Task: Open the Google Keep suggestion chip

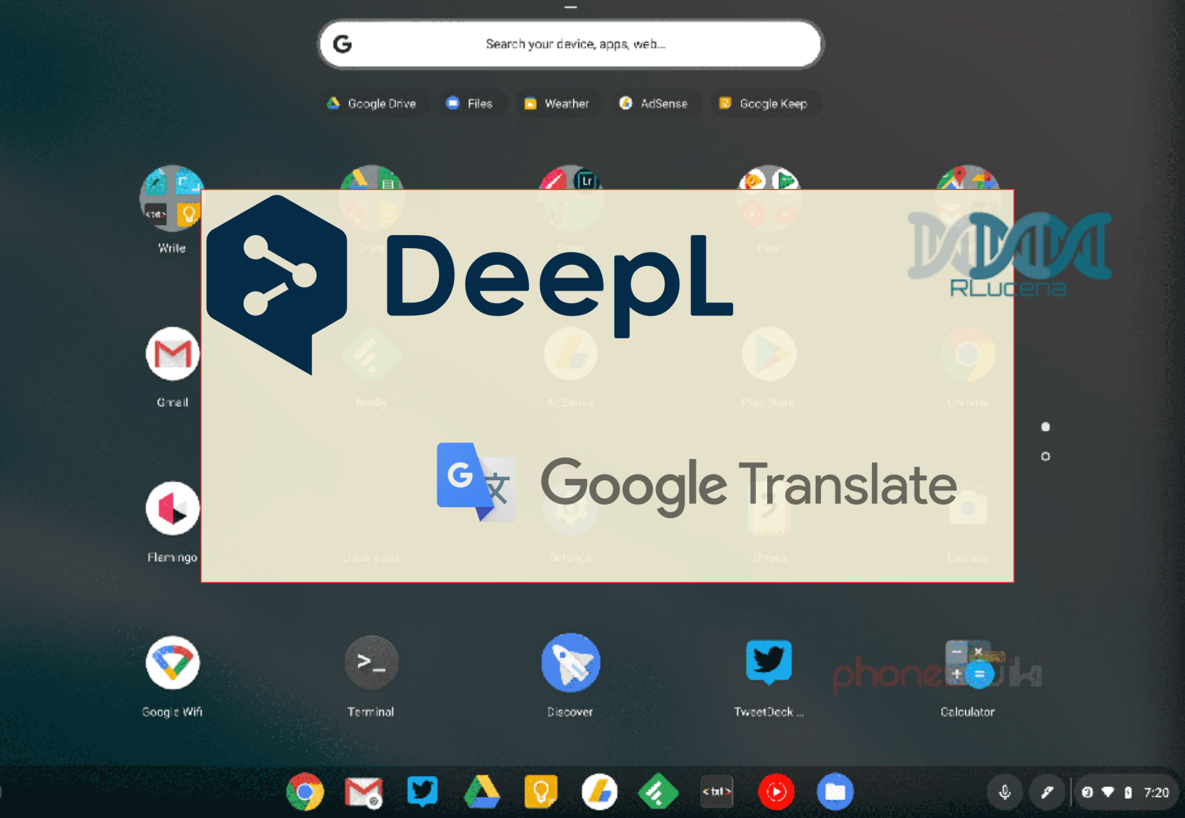Action: (764, 104)
